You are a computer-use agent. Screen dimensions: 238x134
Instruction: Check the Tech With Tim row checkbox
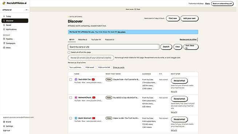(x=71, y=79)
